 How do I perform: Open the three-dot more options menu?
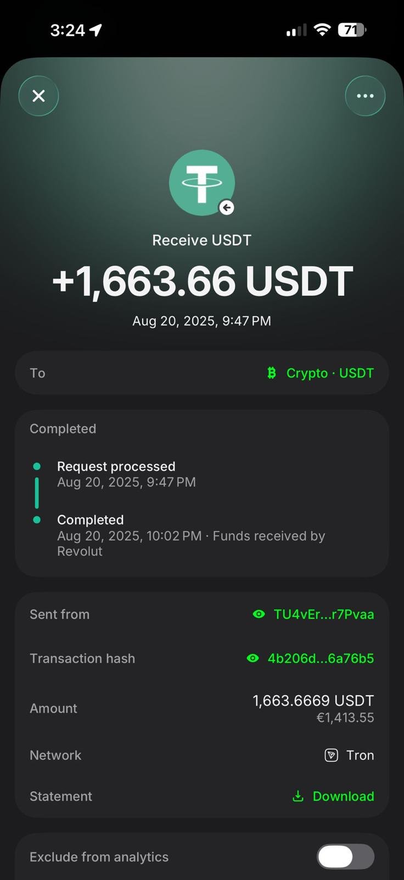click(x=365, y=96)
